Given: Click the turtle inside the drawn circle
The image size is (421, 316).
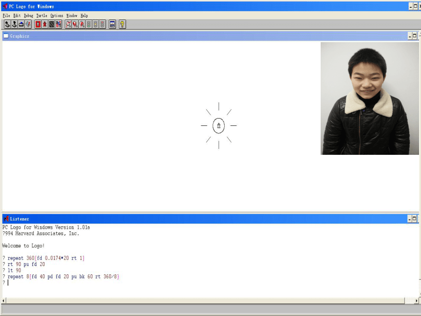Looking at the screenshot, I should tap(219, 126).
